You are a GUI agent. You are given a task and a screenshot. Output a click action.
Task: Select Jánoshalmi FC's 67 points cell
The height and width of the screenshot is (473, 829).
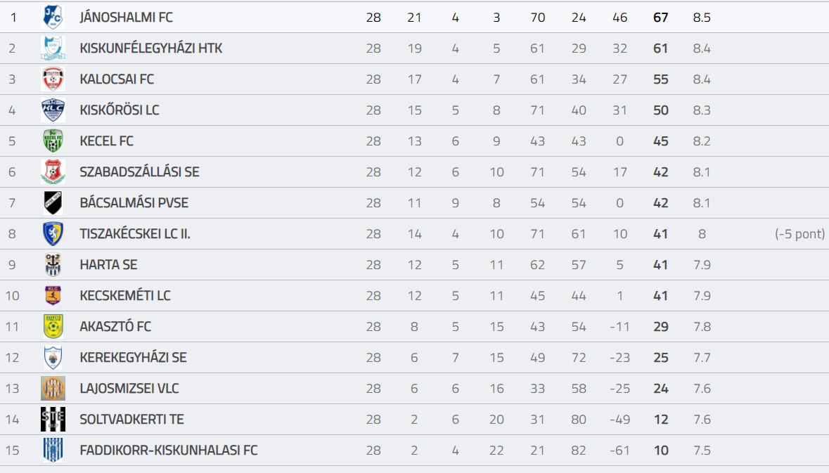click(661, 18)
